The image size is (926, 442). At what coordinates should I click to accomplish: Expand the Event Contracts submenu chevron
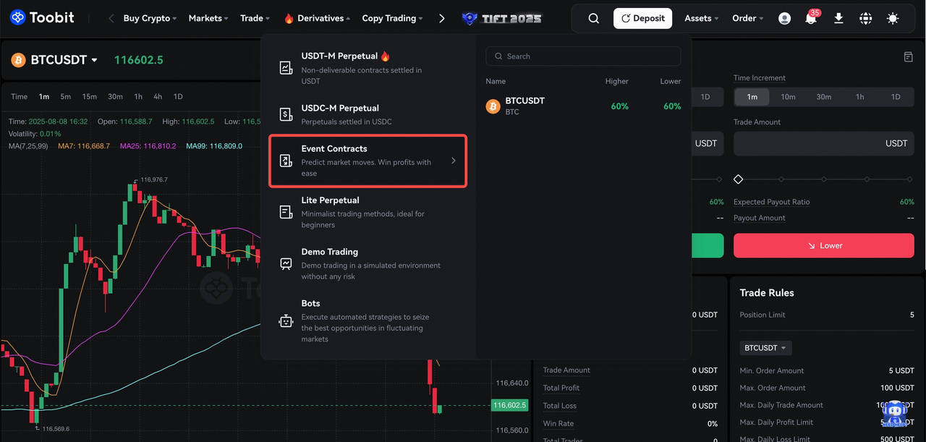454,161
